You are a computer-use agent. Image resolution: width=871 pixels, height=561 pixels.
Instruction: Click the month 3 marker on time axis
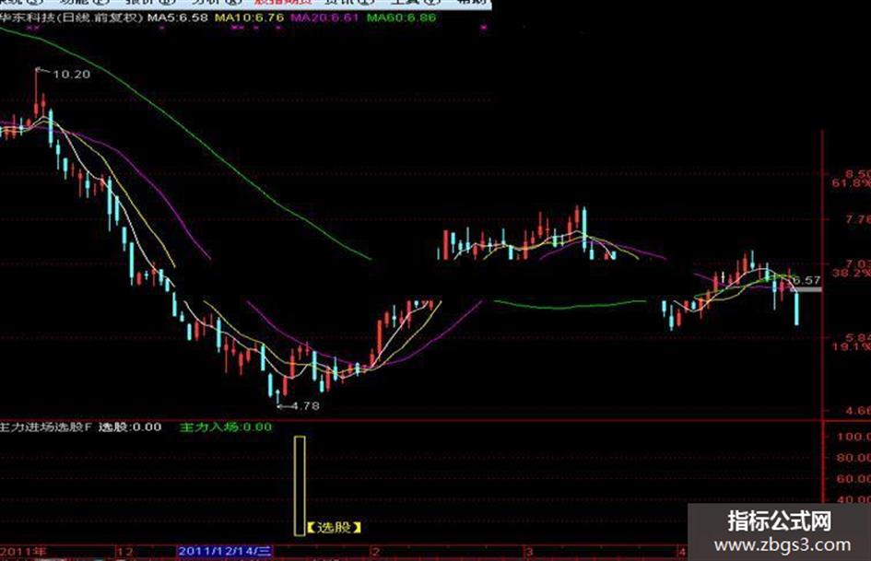pos(529,552)
